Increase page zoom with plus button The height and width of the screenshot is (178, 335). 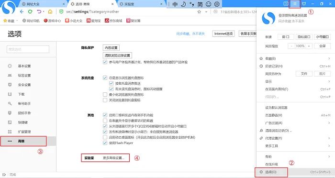[309, 46]
